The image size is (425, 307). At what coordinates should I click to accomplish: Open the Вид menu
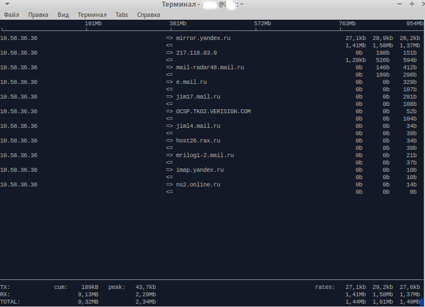[x=63, y=15]
